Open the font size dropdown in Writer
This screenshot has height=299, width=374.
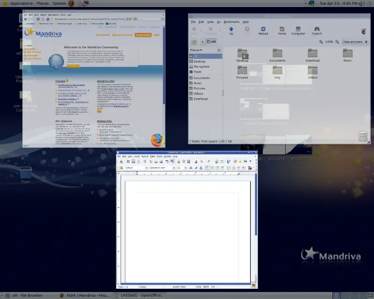186,168
